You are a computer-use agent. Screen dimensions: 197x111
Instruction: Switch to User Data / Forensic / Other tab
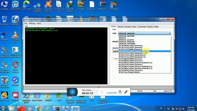point(148,27)
